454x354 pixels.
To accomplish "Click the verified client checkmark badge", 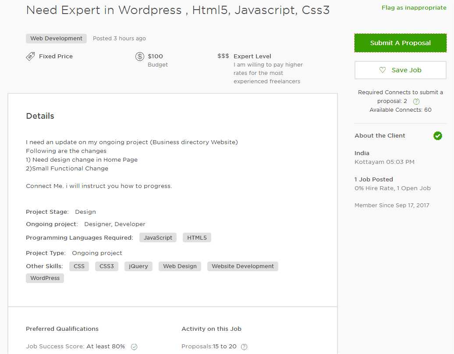I will [x=438, y=136].
